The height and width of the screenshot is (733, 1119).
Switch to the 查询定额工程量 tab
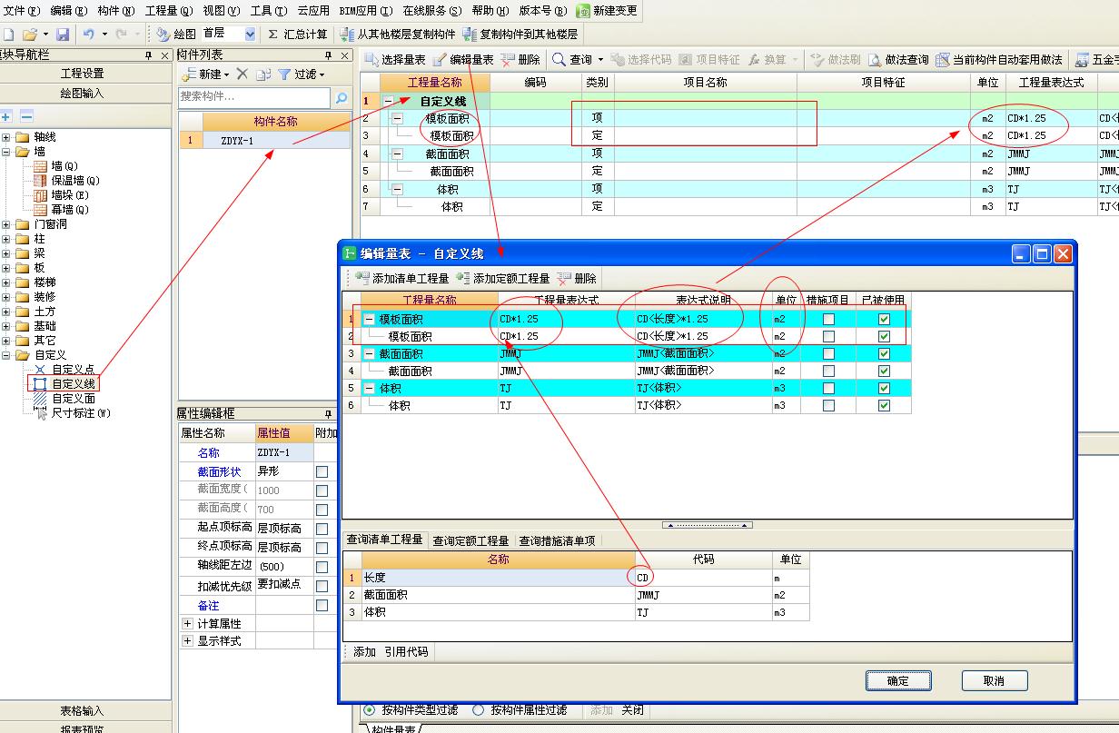point(470,540)
